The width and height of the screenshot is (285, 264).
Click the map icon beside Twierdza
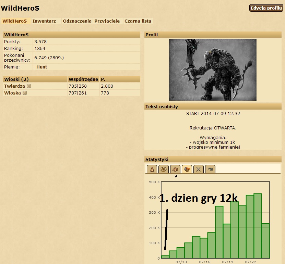tap(29, 86)
